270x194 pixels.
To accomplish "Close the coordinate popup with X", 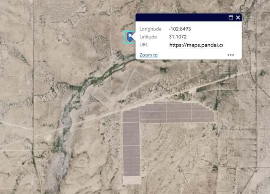I will click(x=238, y=17).
